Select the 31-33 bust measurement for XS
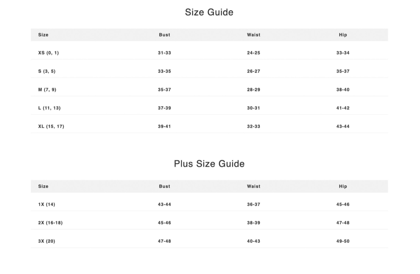 pyautogui.click(x=165, y=53)
